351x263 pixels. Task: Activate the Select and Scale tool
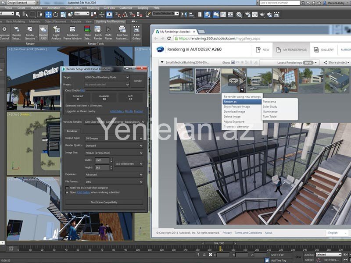click(x=63, y=14)
